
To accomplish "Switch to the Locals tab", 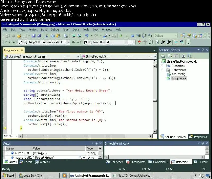I will 26,162.
